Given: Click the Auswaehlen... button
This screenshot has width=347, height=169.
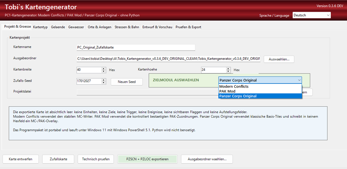Looking at the screenshot, I should pyautogui.click(x=279, y=59).
